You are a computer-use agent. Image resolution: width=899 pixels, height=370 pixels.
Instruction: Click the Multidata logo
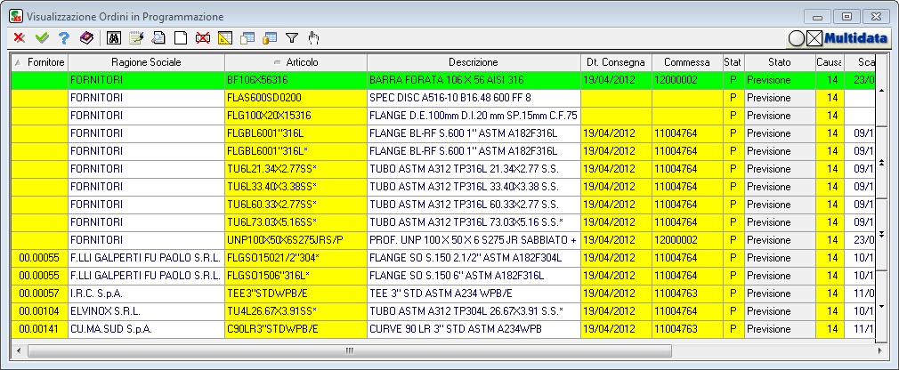click(854, 38)
